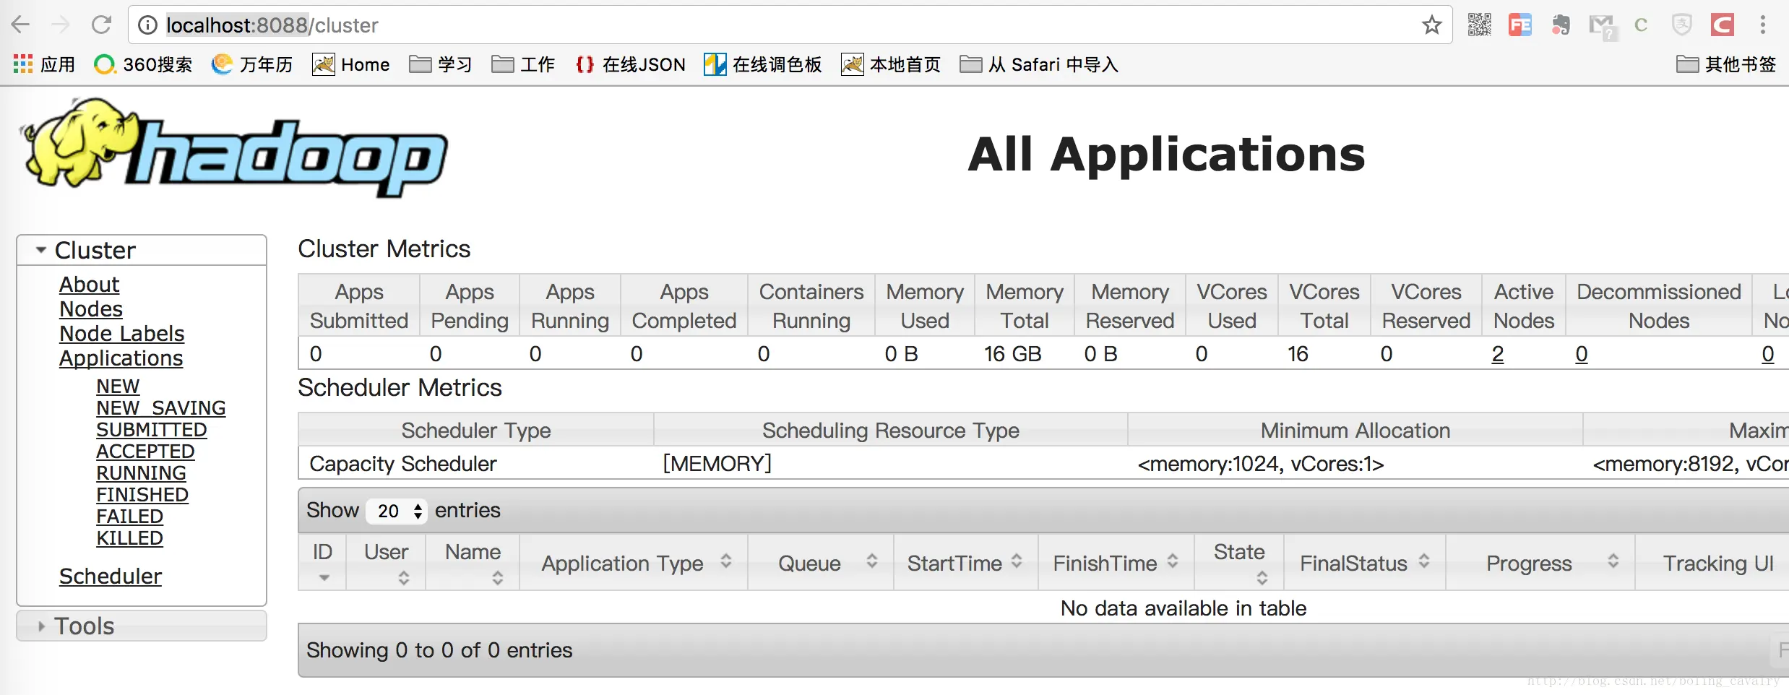The width and height of the screenshot is (1789, 695).
Task: Open the 其他书签 bookmarks folder
Action: tap(1726, 64)
